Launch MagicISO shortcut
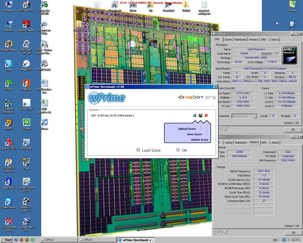Viewport: 303px width, 243px height. click(x=26, y=65)
